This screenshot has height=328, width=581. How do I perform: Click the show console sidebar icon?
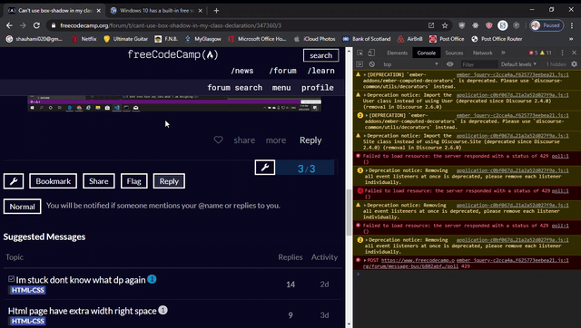[x=359, y=64]
